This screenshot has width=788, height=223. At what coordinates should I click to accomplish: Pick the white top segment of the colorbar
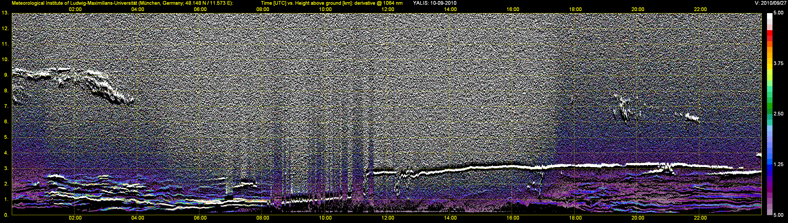769,16
